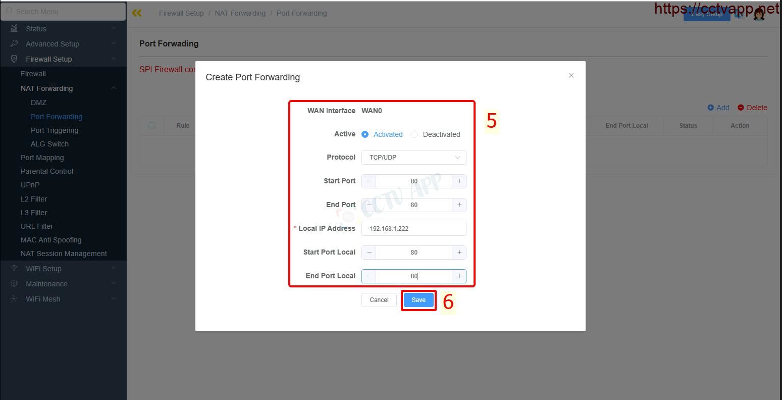Open the Protocol TCP/UDP dropdown
782x400 pixels.
tap(413, 158)
